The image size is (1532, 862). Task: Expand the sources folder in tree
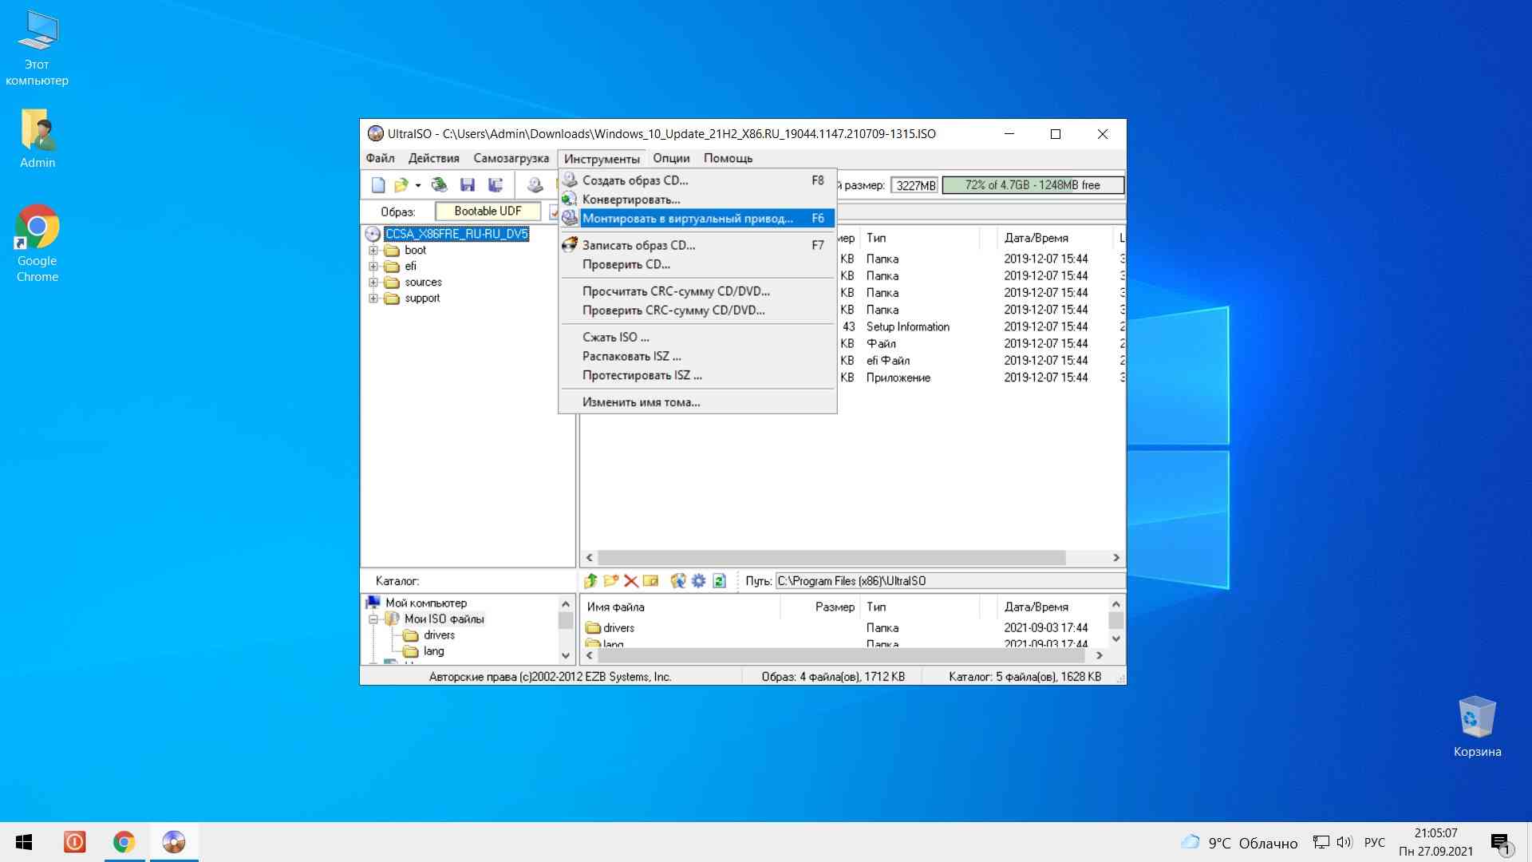tap(373, 283)
